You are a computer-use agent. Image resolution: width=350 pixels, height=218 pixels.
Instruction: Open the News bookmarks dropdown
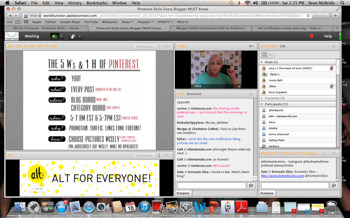[127, 22]
